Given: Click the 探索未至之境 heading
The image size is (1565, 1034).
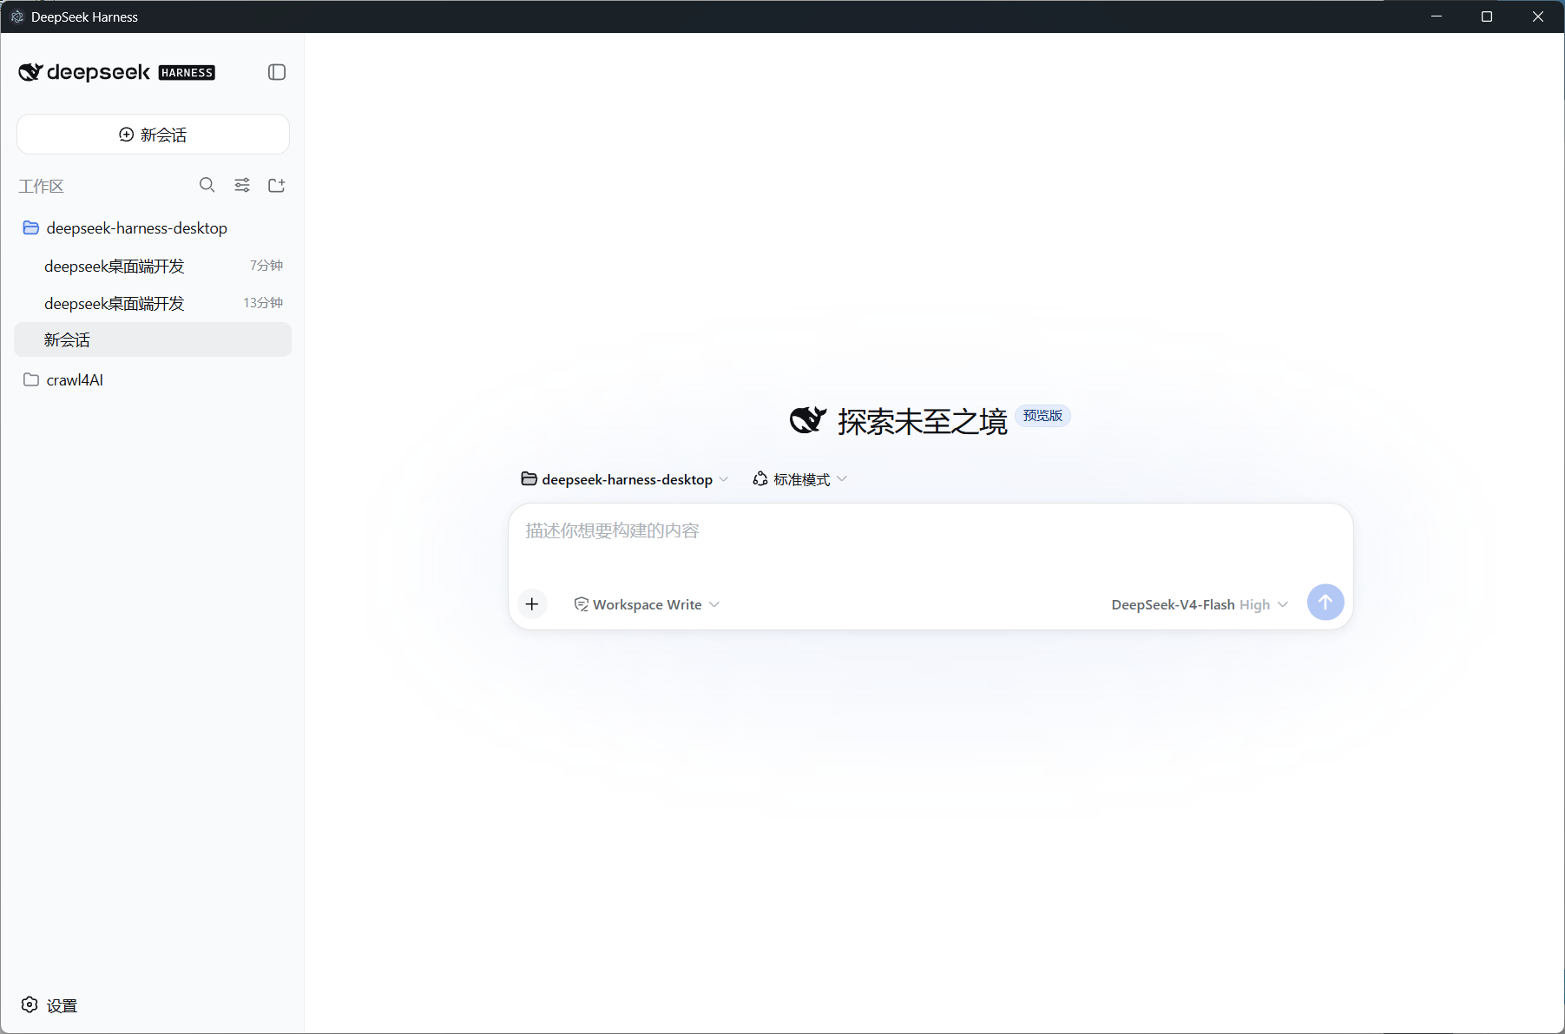Looking at the screenshot, I should 922,422.
